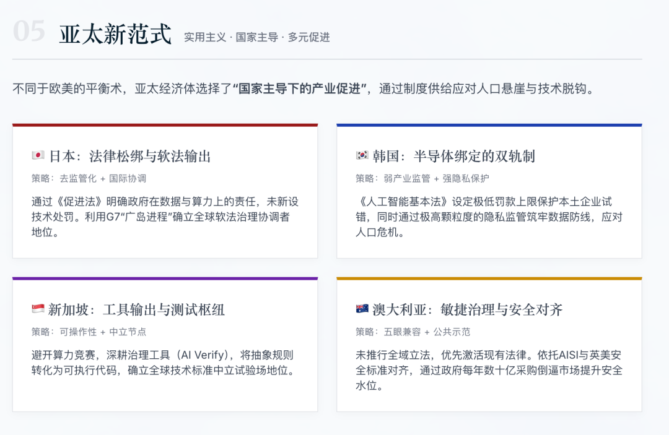Click the Singapore flag icon
669x435 pixels.
(38, 309)
